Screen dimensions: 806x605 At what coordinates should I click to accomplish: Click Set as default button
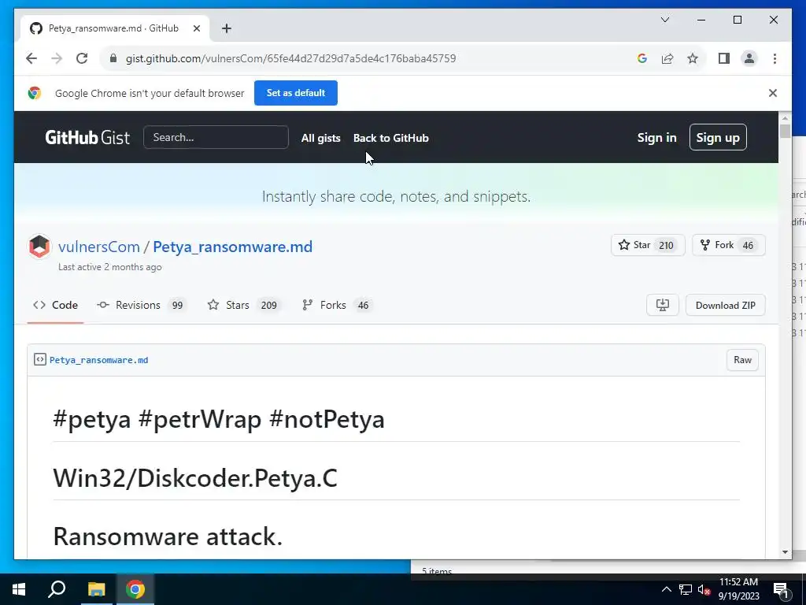click(296, 93)
